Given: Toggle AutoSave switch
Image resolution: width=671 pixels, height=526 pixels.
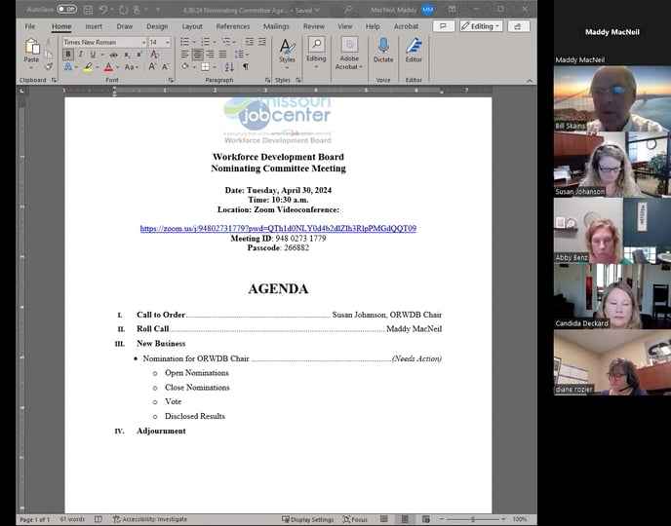Looking at the screenshot, I should pos(66,9).
